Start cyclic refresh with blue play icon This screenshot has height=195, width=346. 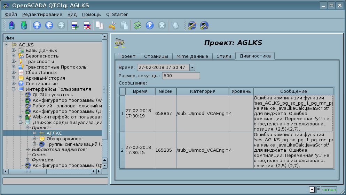pyautogui.click(x=149, y=26)
